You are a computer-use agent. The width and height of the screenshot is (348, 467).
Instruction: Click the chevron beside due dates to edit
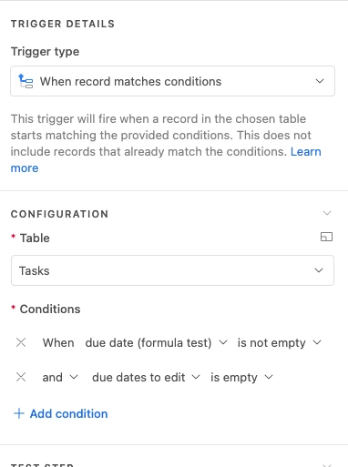196,377
